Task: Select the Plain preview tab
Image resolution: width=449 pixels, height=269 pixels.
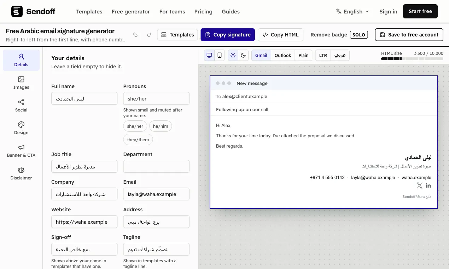Action: (303, 55)
